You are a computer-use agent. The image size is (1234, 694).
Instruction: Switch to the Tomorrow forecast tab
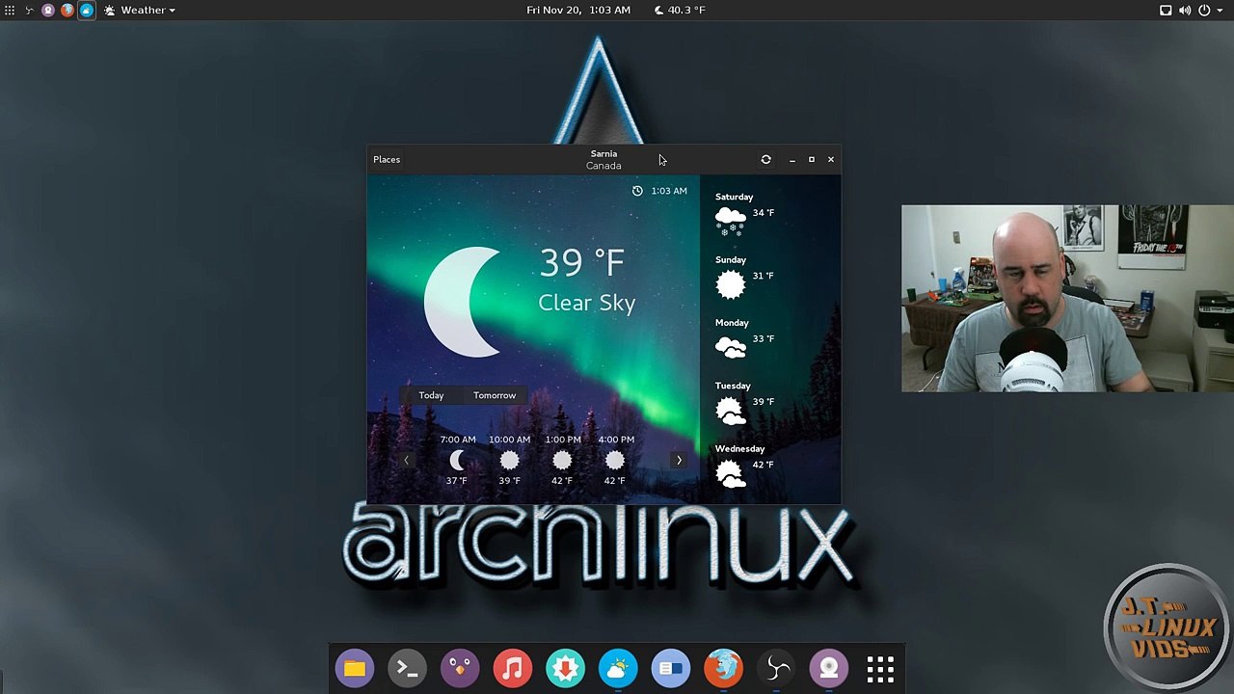pyautogui.click(x=495, y=395)
